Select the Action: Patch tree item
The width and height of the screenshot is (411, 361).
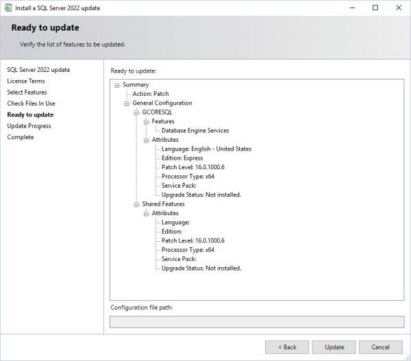point(151,94)
